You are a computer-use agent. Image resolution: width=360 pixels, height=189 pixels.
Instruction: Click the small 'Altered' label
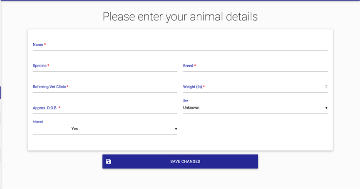38,122
